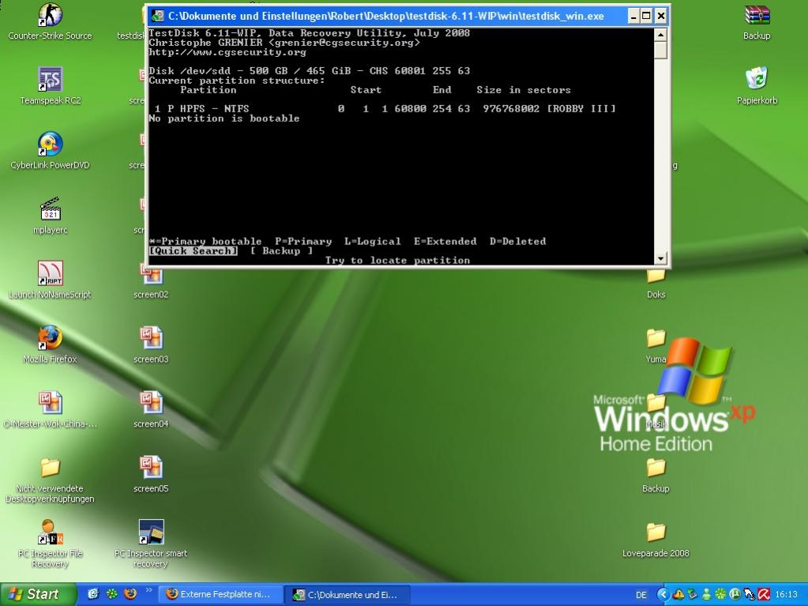The width and height of the screenshot is (808, 606).
Task: Click the red antivirus tray icon
Action: click(x=764, y=595)
